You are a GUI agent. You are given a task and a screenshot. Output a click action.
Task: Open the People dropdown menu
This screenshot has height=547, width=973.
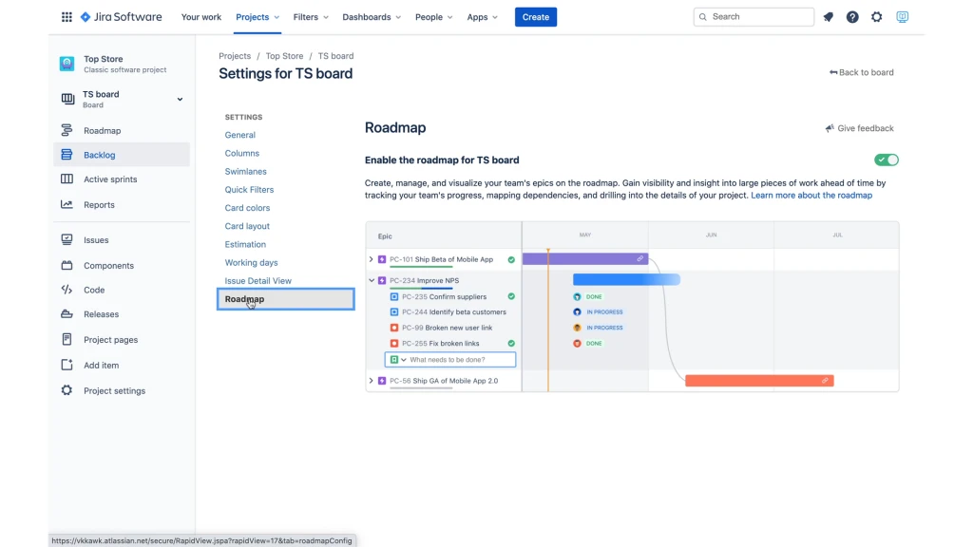[x=433, y=17]
